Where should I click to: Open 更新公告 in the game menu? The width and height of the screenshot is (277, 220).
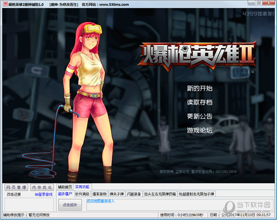click(199, 116)
